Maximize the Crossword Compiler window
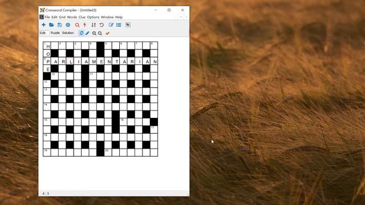Screen dimensions: 365x205 169,10
